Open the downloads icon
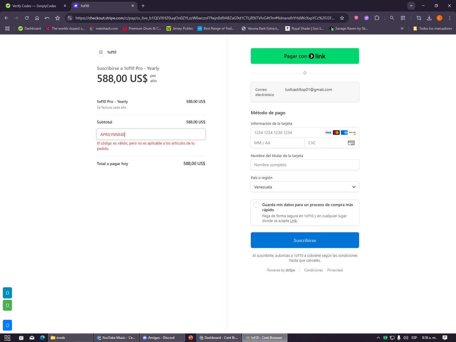 (x=429, y=18)
